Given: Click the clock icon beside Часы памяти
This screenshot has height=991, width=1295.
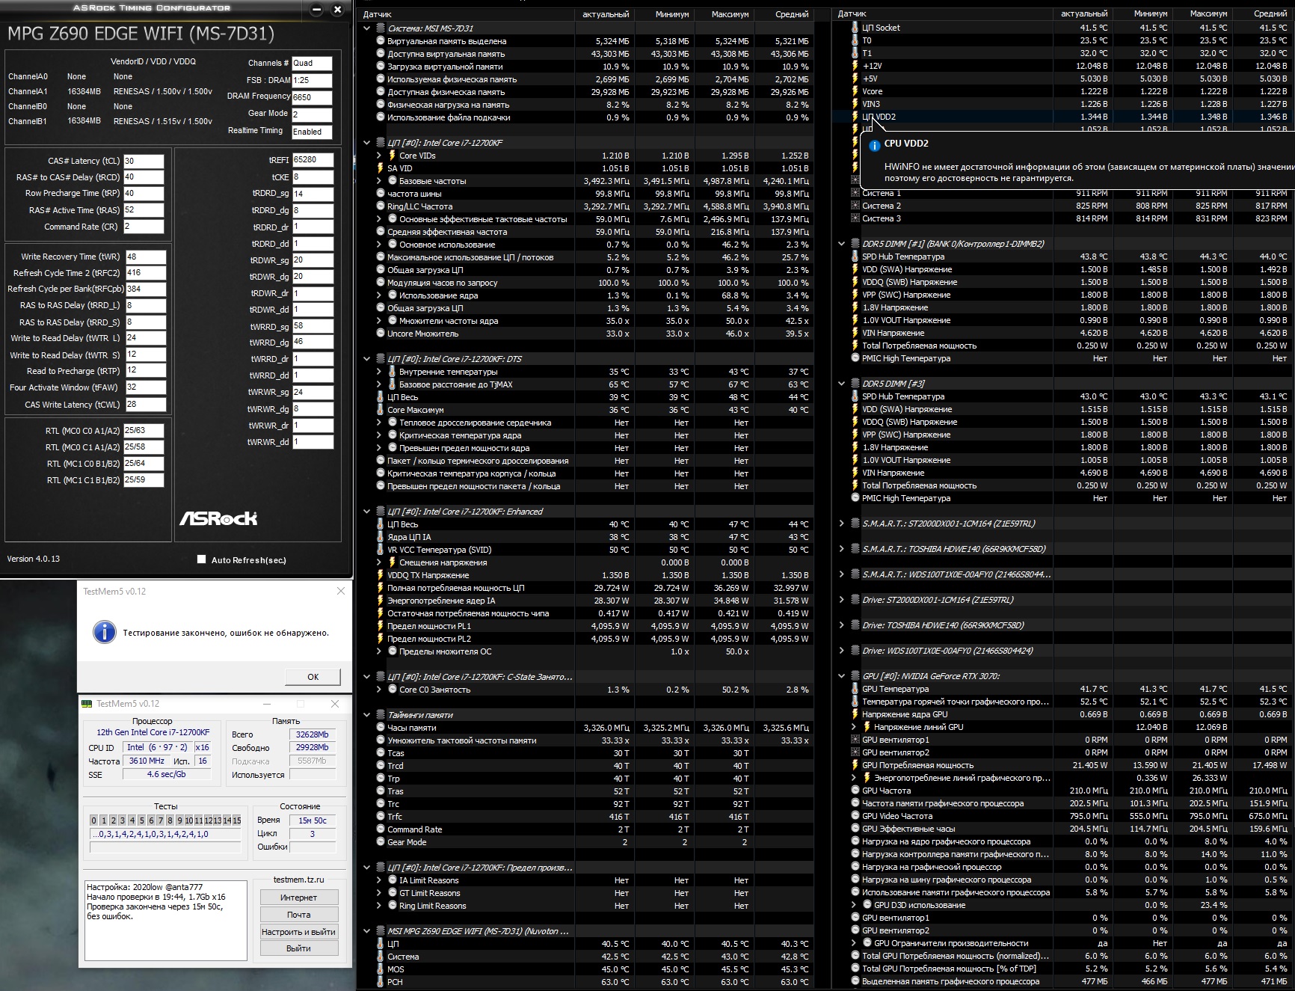Looking at the screenshot, I should click(380, 728).
